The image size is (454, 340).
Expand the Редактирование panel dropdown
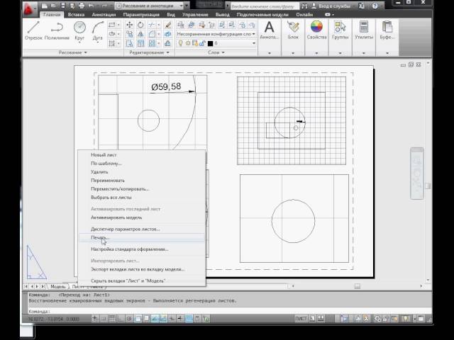point(149,52)
